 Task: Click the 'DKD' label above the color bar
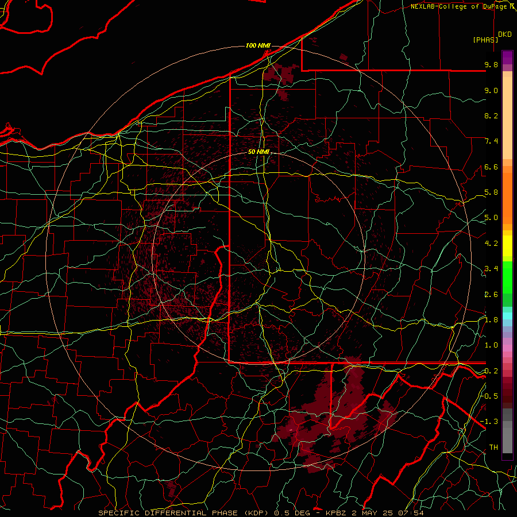pyautogui.click(x=505, y=34)
